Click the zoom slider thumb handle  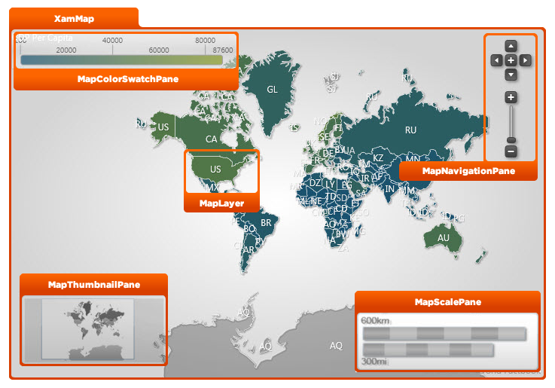click(x=511, y=140)
